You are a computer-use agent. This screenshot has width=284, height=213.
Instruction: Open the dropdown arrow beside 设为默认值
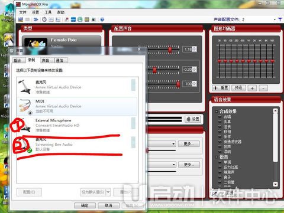click(x=108, y=192)
